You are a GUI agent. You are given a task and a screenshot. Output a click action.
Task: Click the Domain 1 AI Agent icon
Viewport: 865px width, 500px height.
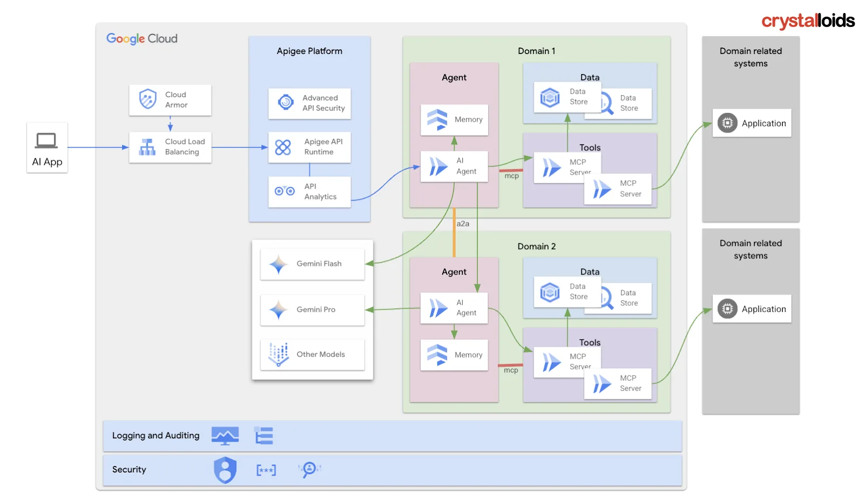click(438, 166)
